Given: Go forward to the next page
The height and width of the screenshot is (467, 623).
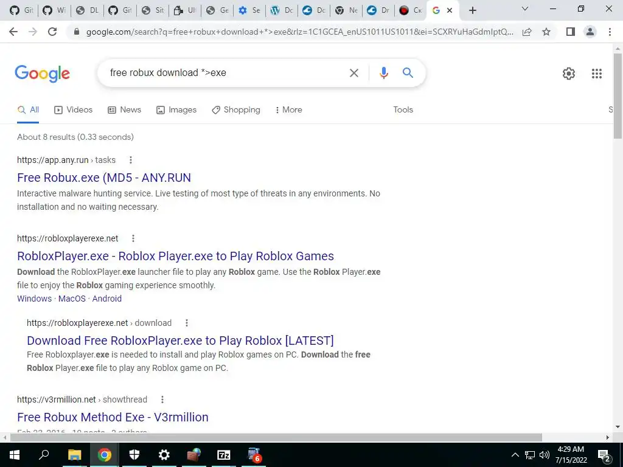Looking at the screenshot, I should pyautogui.click(x=33, y=32).
